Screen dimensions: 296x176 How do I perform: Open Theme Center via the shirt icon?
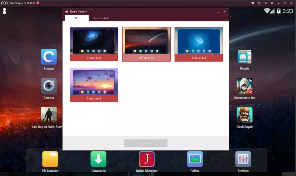pos(253,3)
